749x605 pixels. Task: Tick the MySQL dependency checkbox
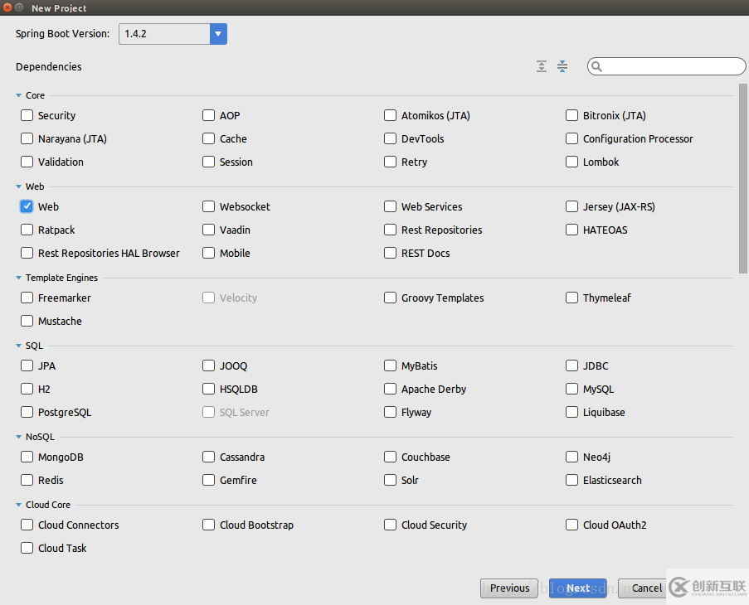[572, 389]
